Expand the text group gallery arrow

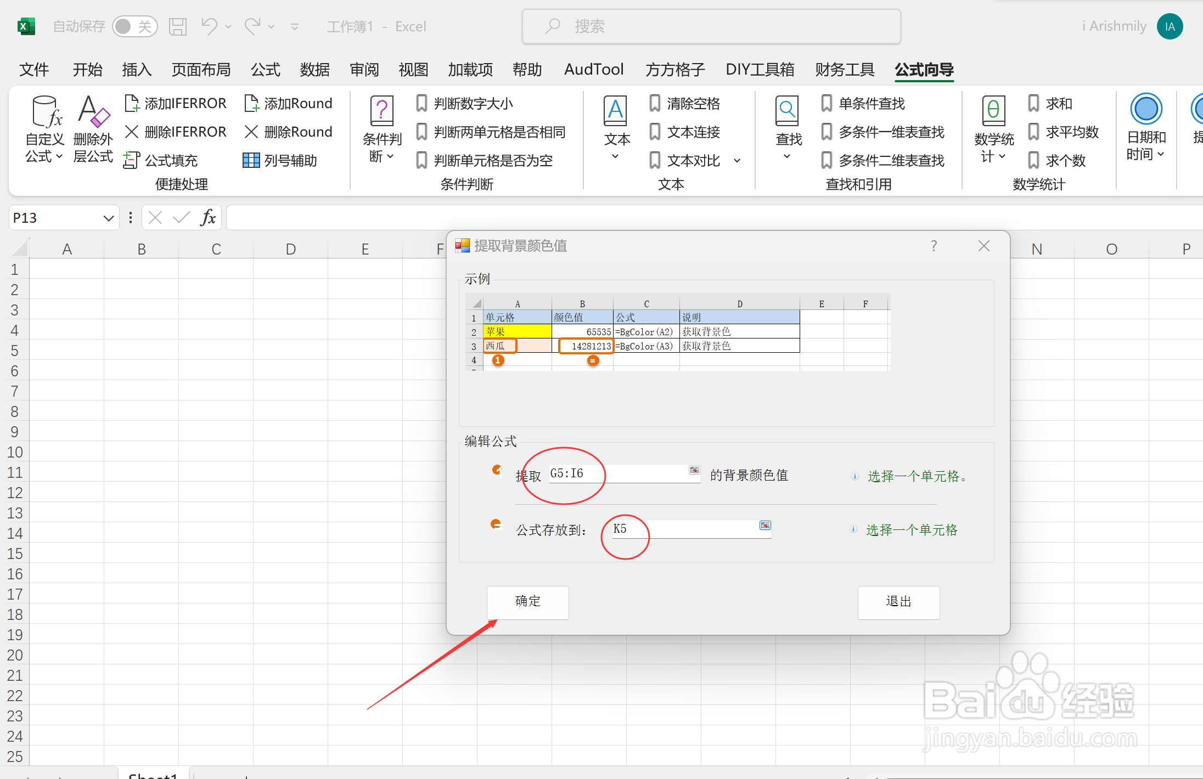[737, 161]
